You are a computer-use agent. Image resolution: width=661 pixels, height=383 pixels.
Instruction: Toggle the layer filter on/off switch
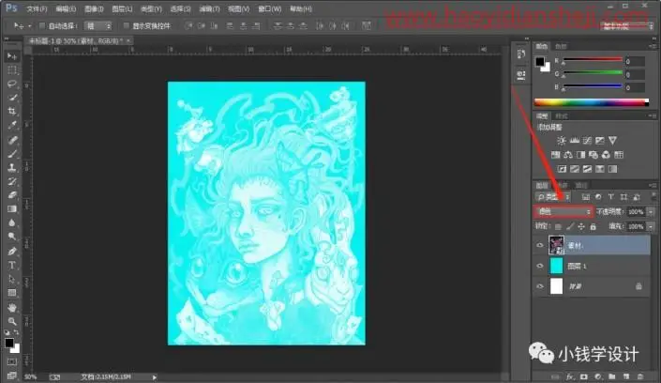click(653, 197)
